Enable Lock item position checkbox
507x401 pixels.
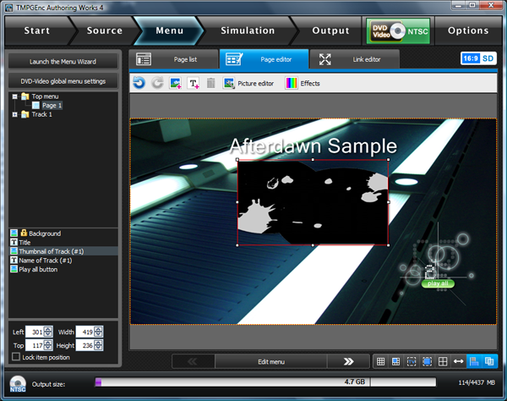coord(16,357)
